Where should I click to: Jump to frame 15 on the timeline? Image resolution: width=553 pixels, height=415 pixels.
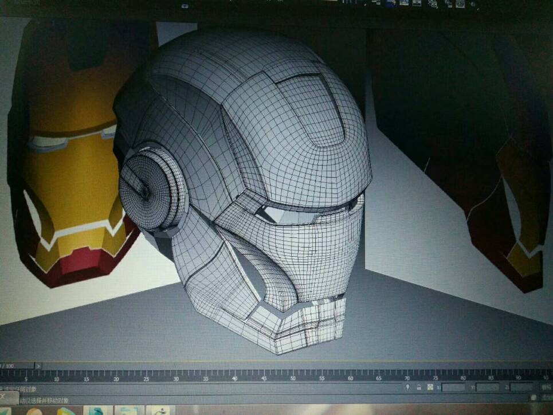87,379
